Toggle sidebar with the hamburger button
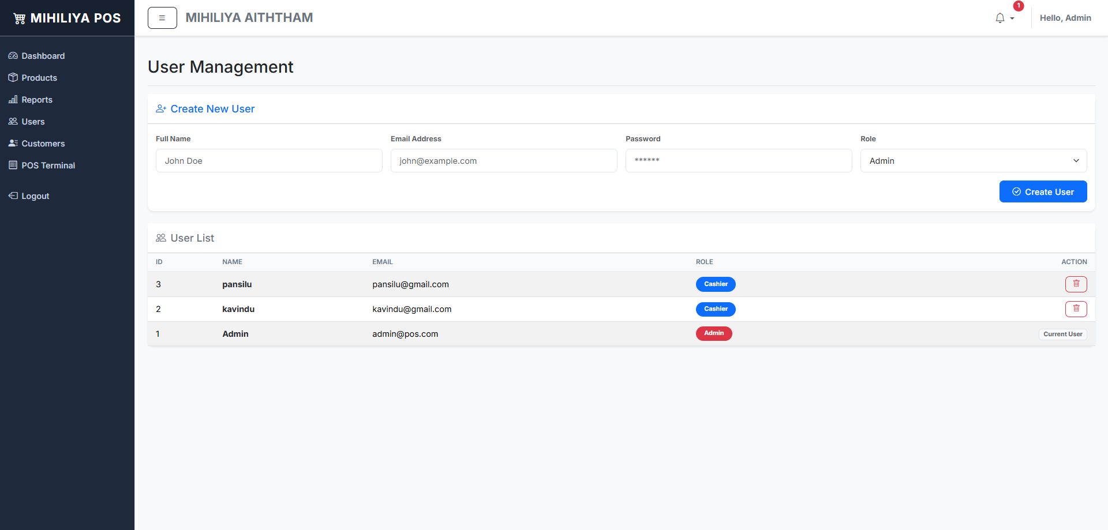This screenshot has height=530, width=1108. [x=162, y=18]
